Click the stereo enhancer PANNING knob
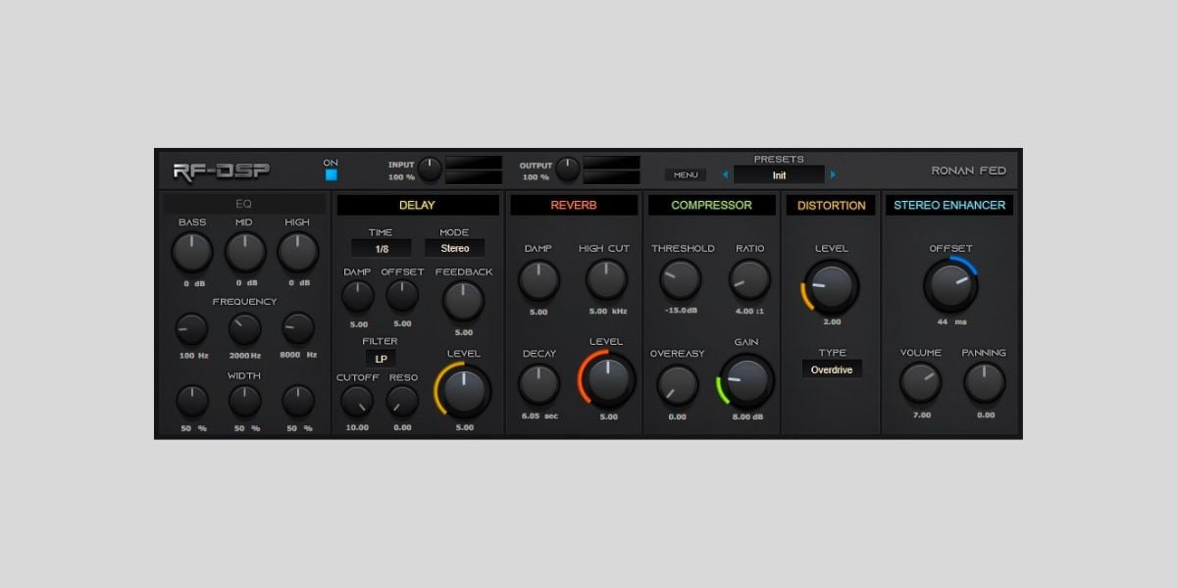The width and height of the screenshot is (1177, 588). [x=985, y=383]
